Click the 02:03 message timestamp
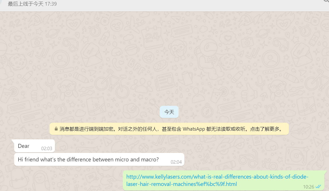Screen dimensions: 329x191 click(x=47, y=148)
